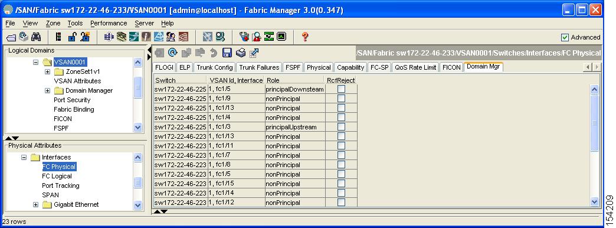The width and height of the screenshot is (616, 228).
Task: Click the open fabric folder toolbar icon
Action: [11, 37]
